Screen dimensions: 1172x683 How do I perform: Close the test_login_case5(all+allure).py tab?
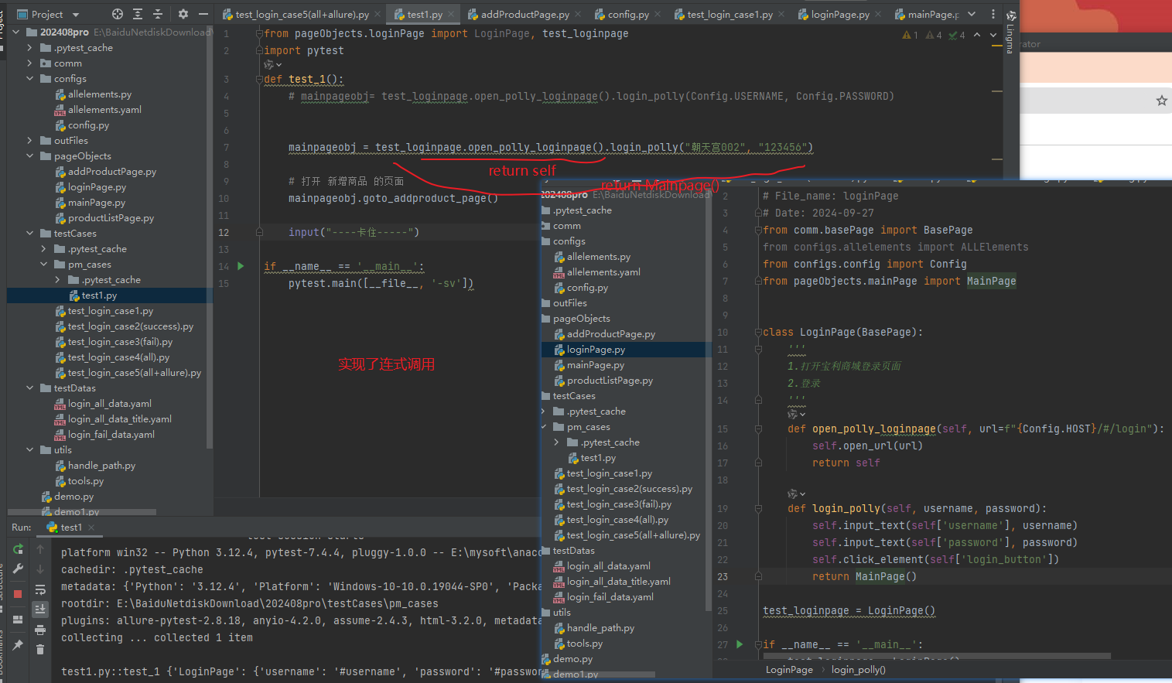[x=378, y=14]
